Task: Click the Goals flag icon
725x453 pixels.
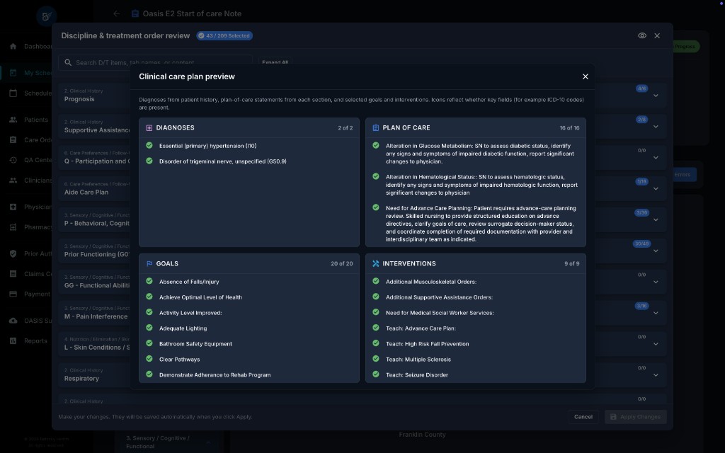Action: pyautogui.click(x=149, y=263)
